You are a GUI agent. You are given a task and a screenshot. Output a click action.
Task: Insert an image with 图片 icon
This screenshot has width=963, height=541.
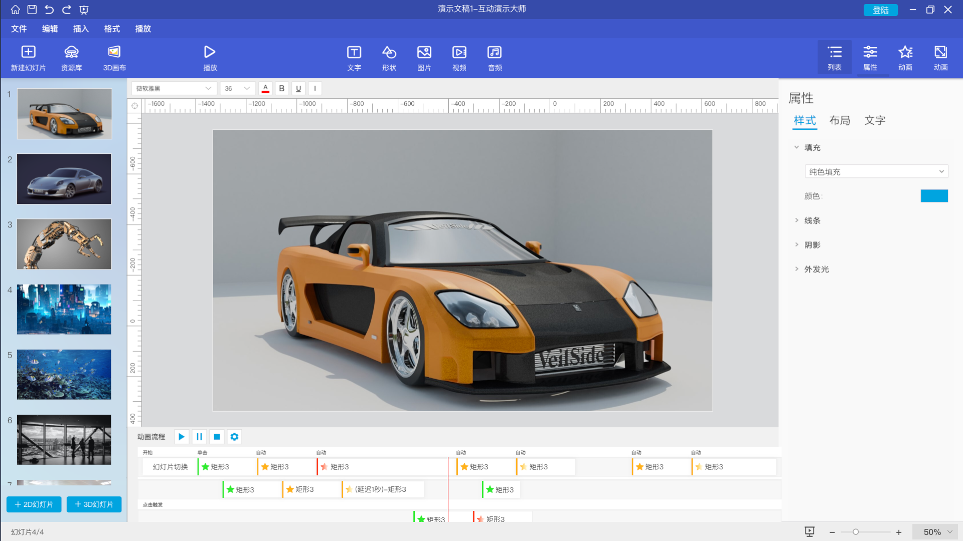pos(424,52)
